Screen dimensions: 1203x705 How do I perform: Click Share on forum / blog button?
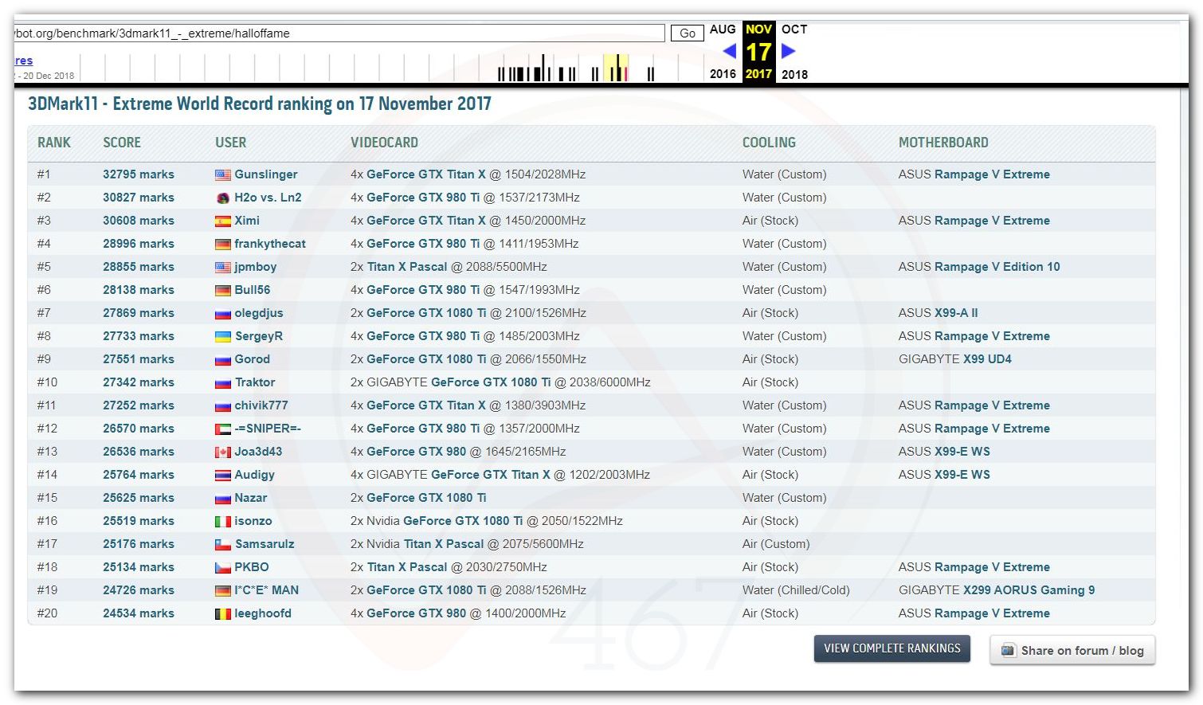click(x=1072, y=650)
